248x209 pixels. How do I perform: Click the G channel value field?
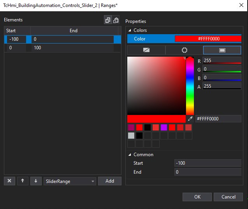click(x=222, y=69)
